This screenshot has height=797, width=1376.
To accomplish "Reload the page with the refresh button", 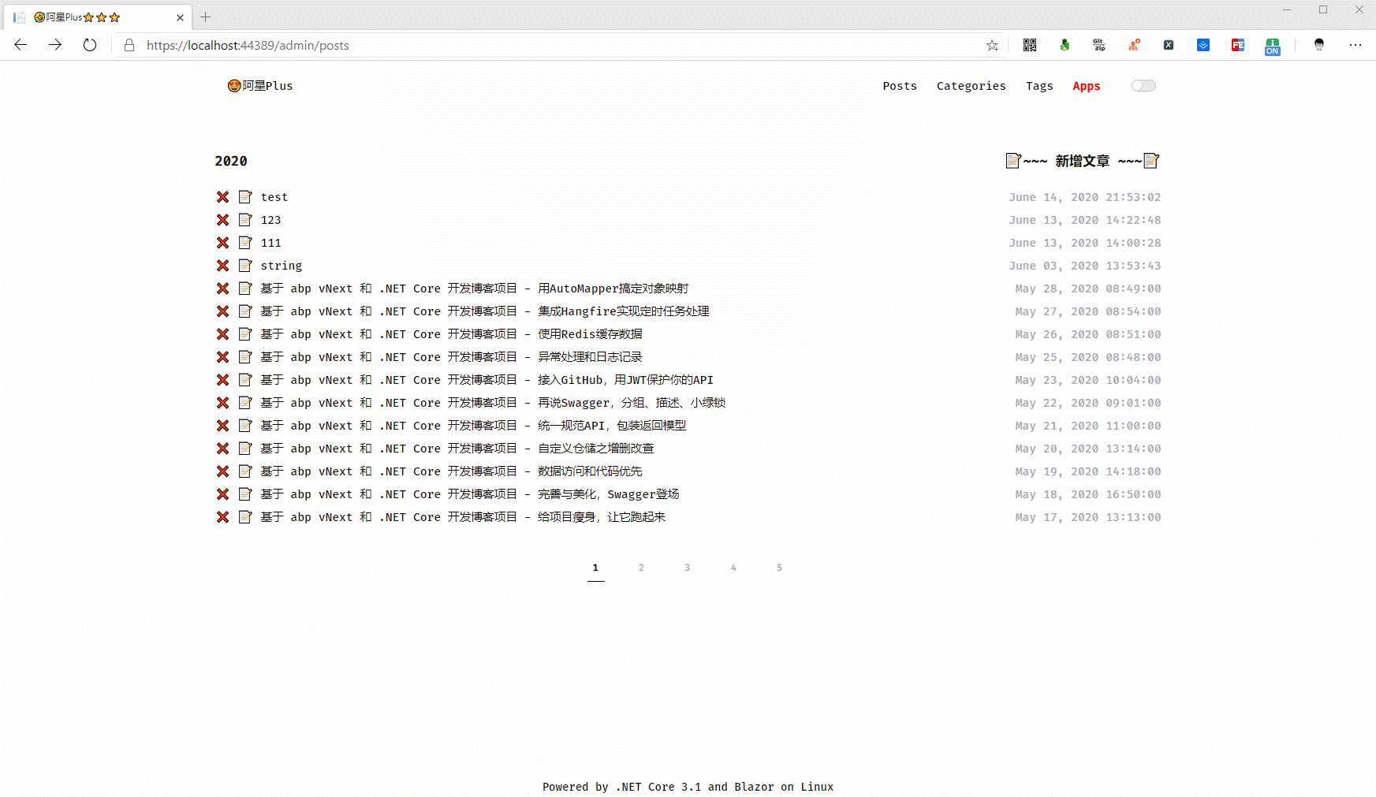I will click(x=90, y=45).
